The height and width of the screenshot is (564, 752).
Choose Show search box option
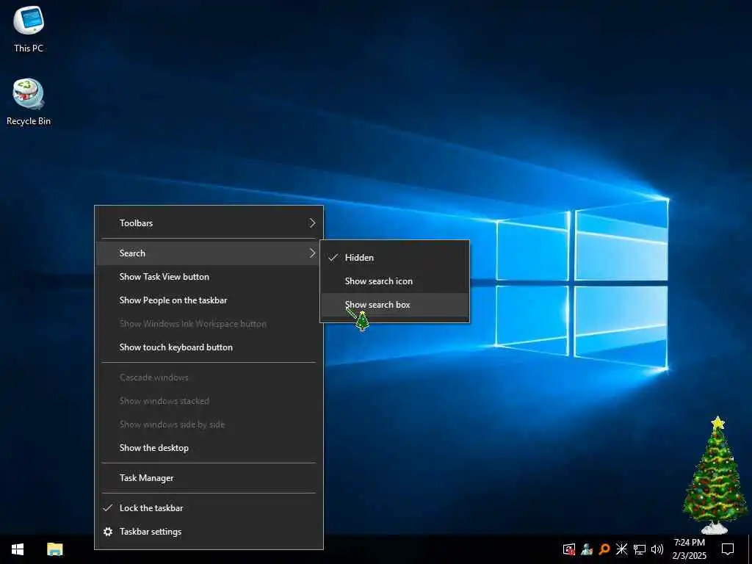coord(394,305)
